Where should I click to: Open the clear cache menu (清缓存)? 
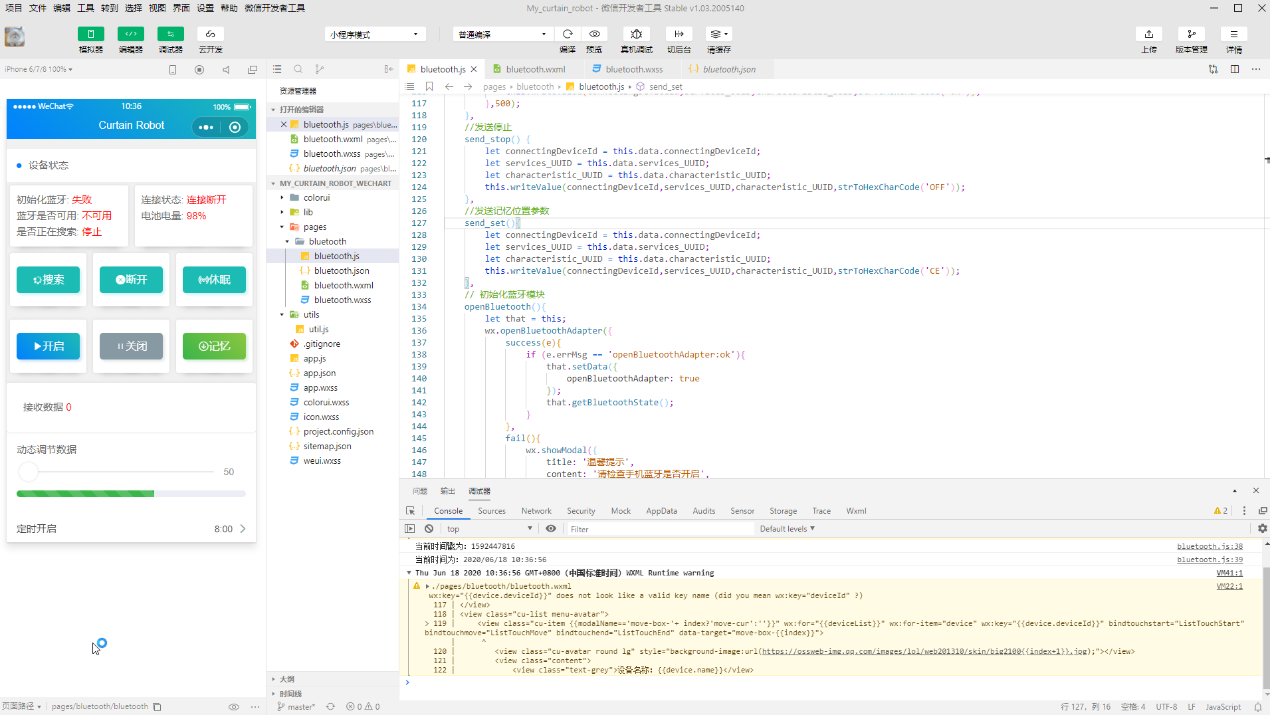719,34
